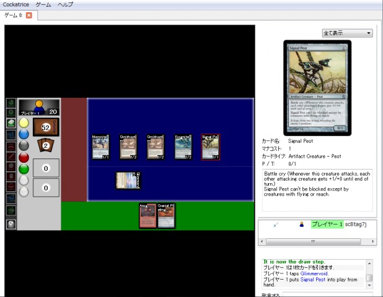
Task: Click the black mana counter orb
Action: pos(24,146)
